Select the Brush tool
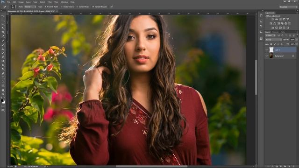 point(3,45)
